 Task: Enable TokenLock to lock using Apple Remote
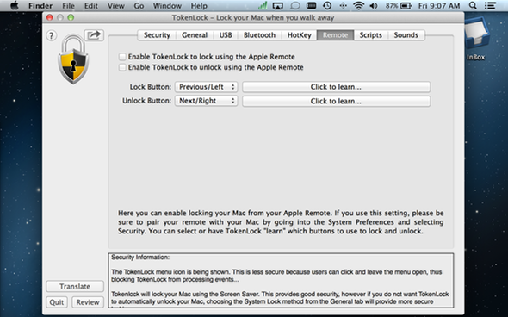(122, 57)
